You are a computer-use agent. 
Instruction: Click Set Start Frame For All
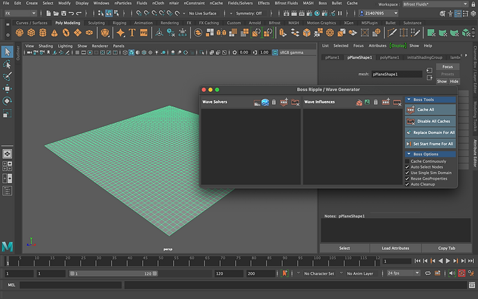(430, 144)
